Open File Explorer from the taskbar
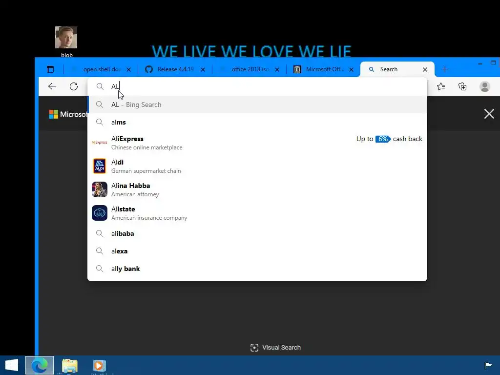The height and width of the screenshot is (375, 500). (69, 366)
